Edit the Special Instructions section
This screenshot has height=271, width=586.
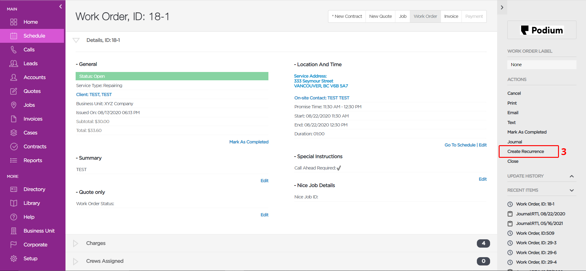(483, 179)
